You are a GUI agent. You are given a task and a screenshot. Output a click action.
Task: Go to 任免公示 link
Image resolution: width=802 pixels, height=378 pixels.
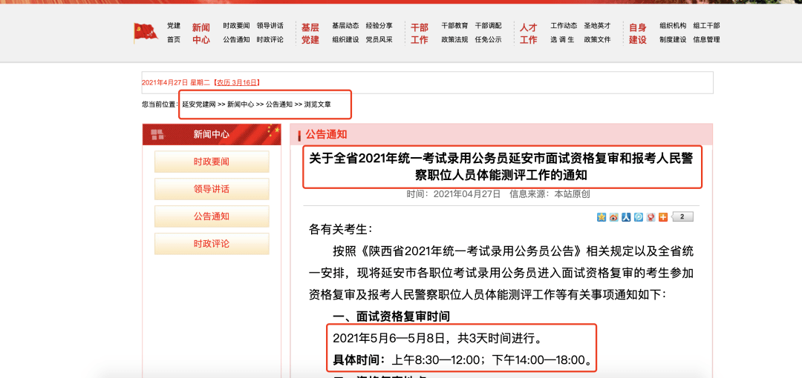click(x=489, y=39)
